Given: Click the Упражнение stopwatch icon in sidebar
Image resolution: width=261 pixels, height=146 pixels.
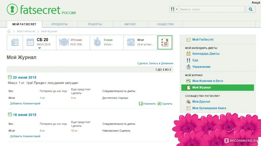Looking at the screenshot, I should pos(188,67).
